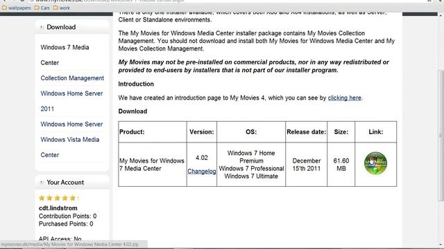Image resolution: width=444 pixels, height=249 pixels.
Task: Open Windows Vista Media Center link
Action: (x=70, y=147)
